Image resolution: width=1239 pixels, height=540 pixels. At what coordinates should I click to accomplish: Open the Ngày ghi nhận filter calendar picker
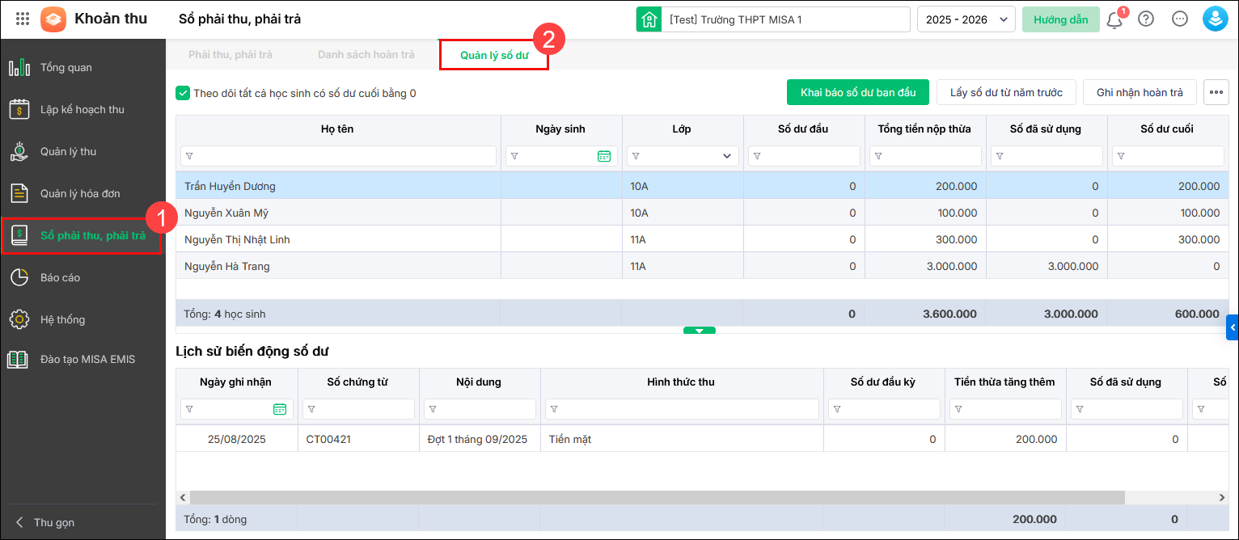(x=280, y=409)
